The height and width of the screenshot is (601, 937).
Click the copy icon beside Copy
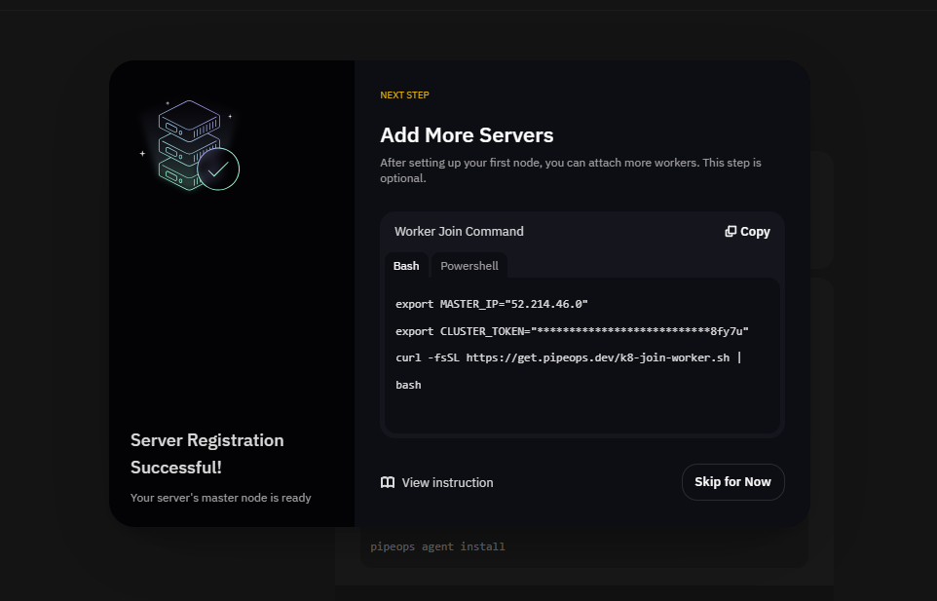(731, 232)
